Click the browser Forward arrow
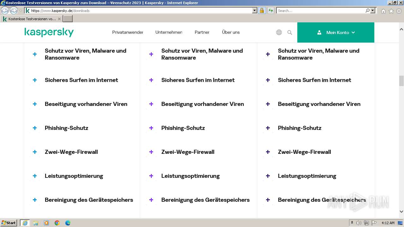 click(x=14, y=10)
